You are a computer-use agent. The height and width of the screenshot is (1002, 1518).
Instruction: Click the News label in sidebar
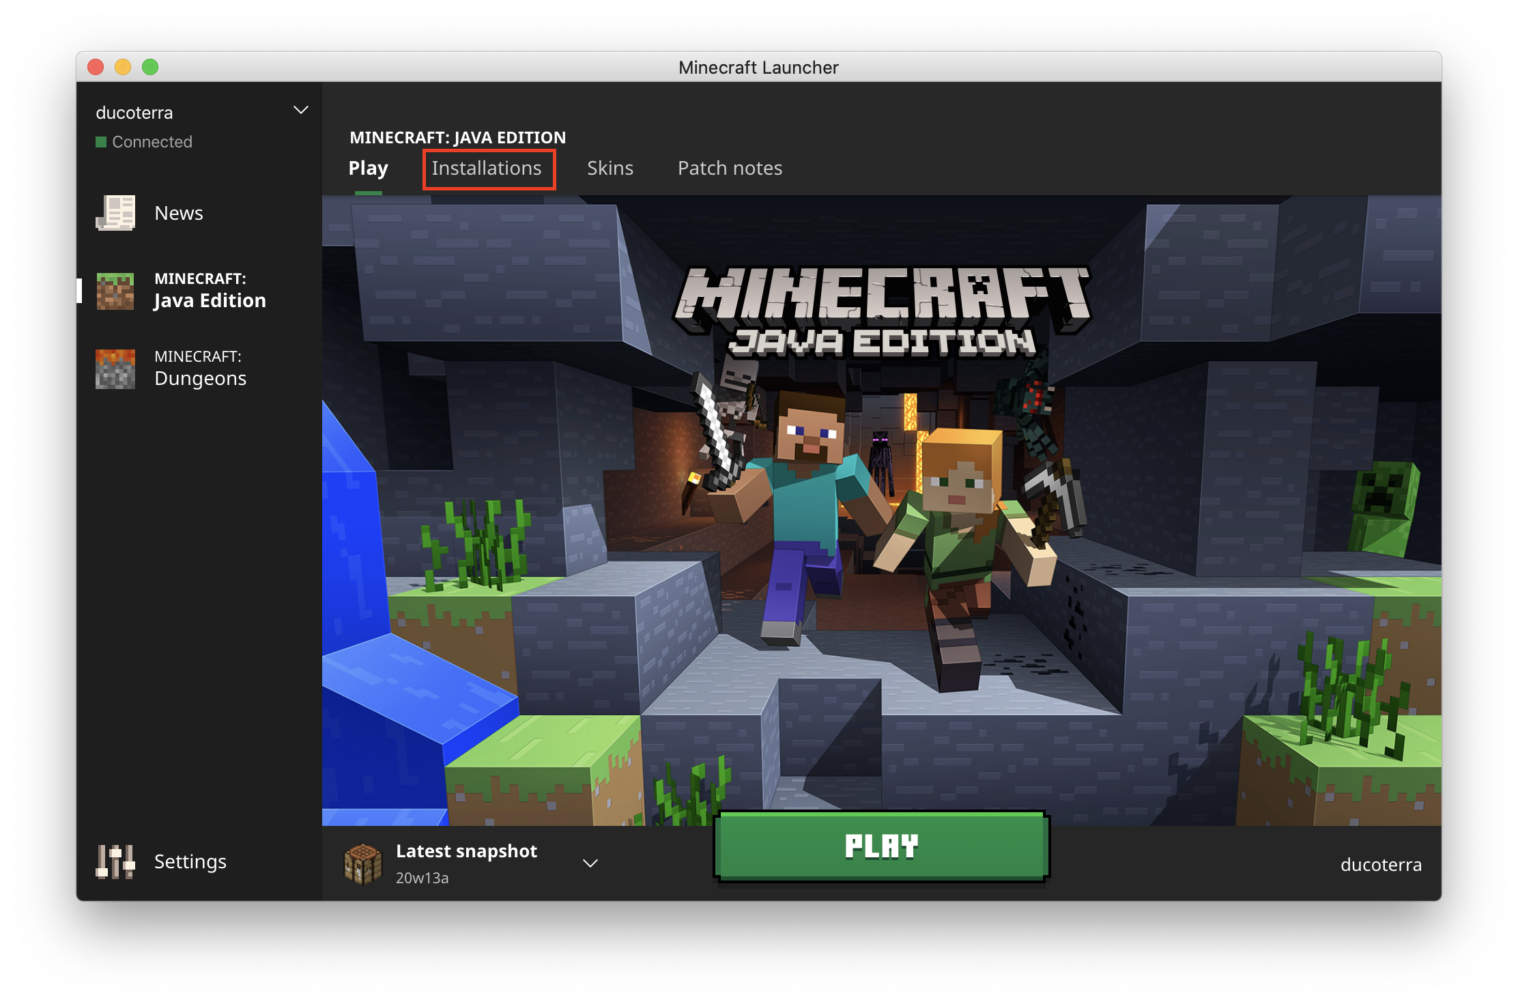click(x=179, y=213)
